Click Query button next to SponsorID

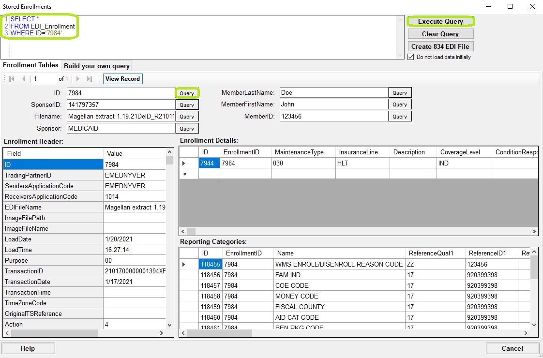click(187, 105)
